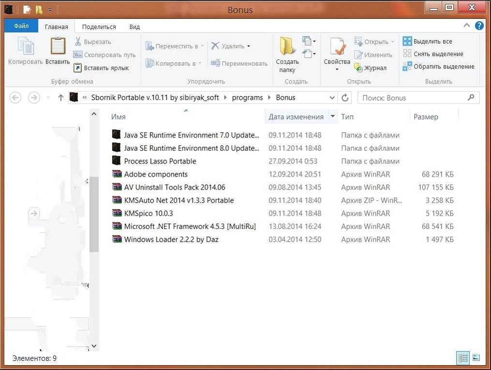Switch to the Главная tab

57,27
